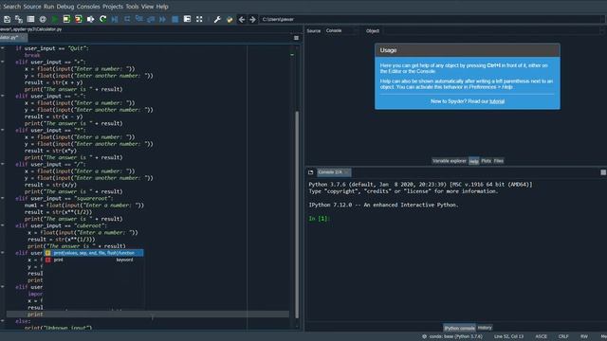
Task: Choose the print function autocomplete suggestion
Action: tap(93, 253)
